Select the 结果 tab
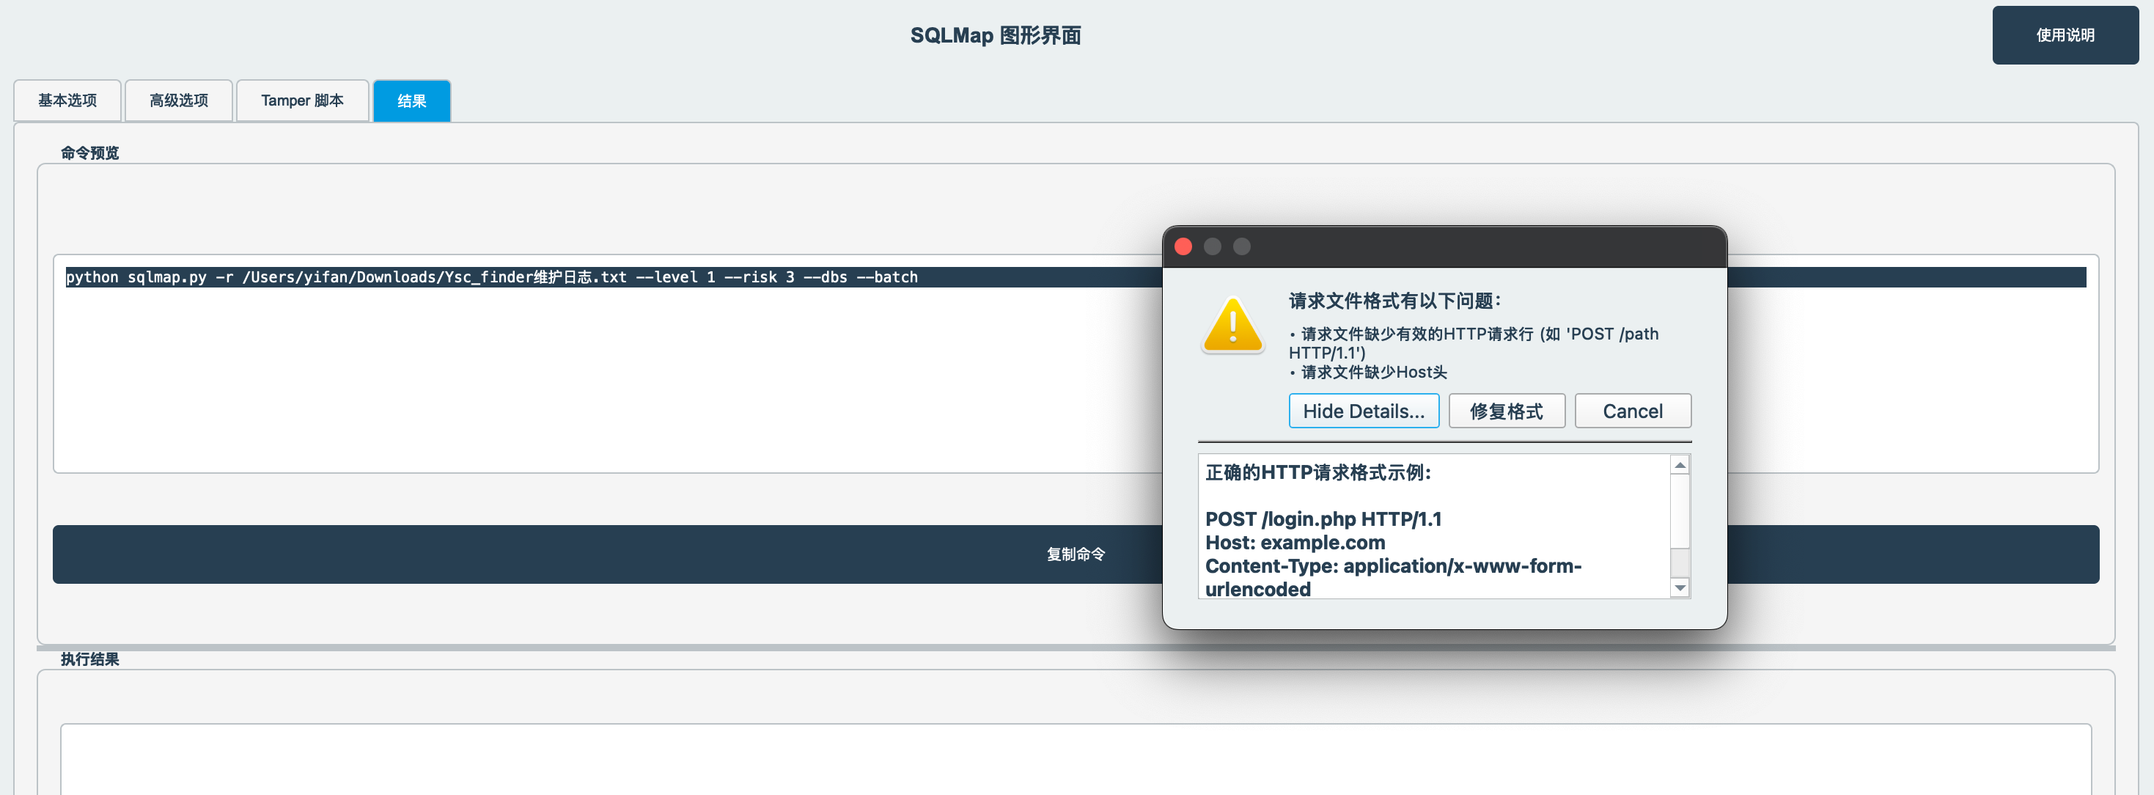Viewport: 2154px width, 795px height. 411,101
